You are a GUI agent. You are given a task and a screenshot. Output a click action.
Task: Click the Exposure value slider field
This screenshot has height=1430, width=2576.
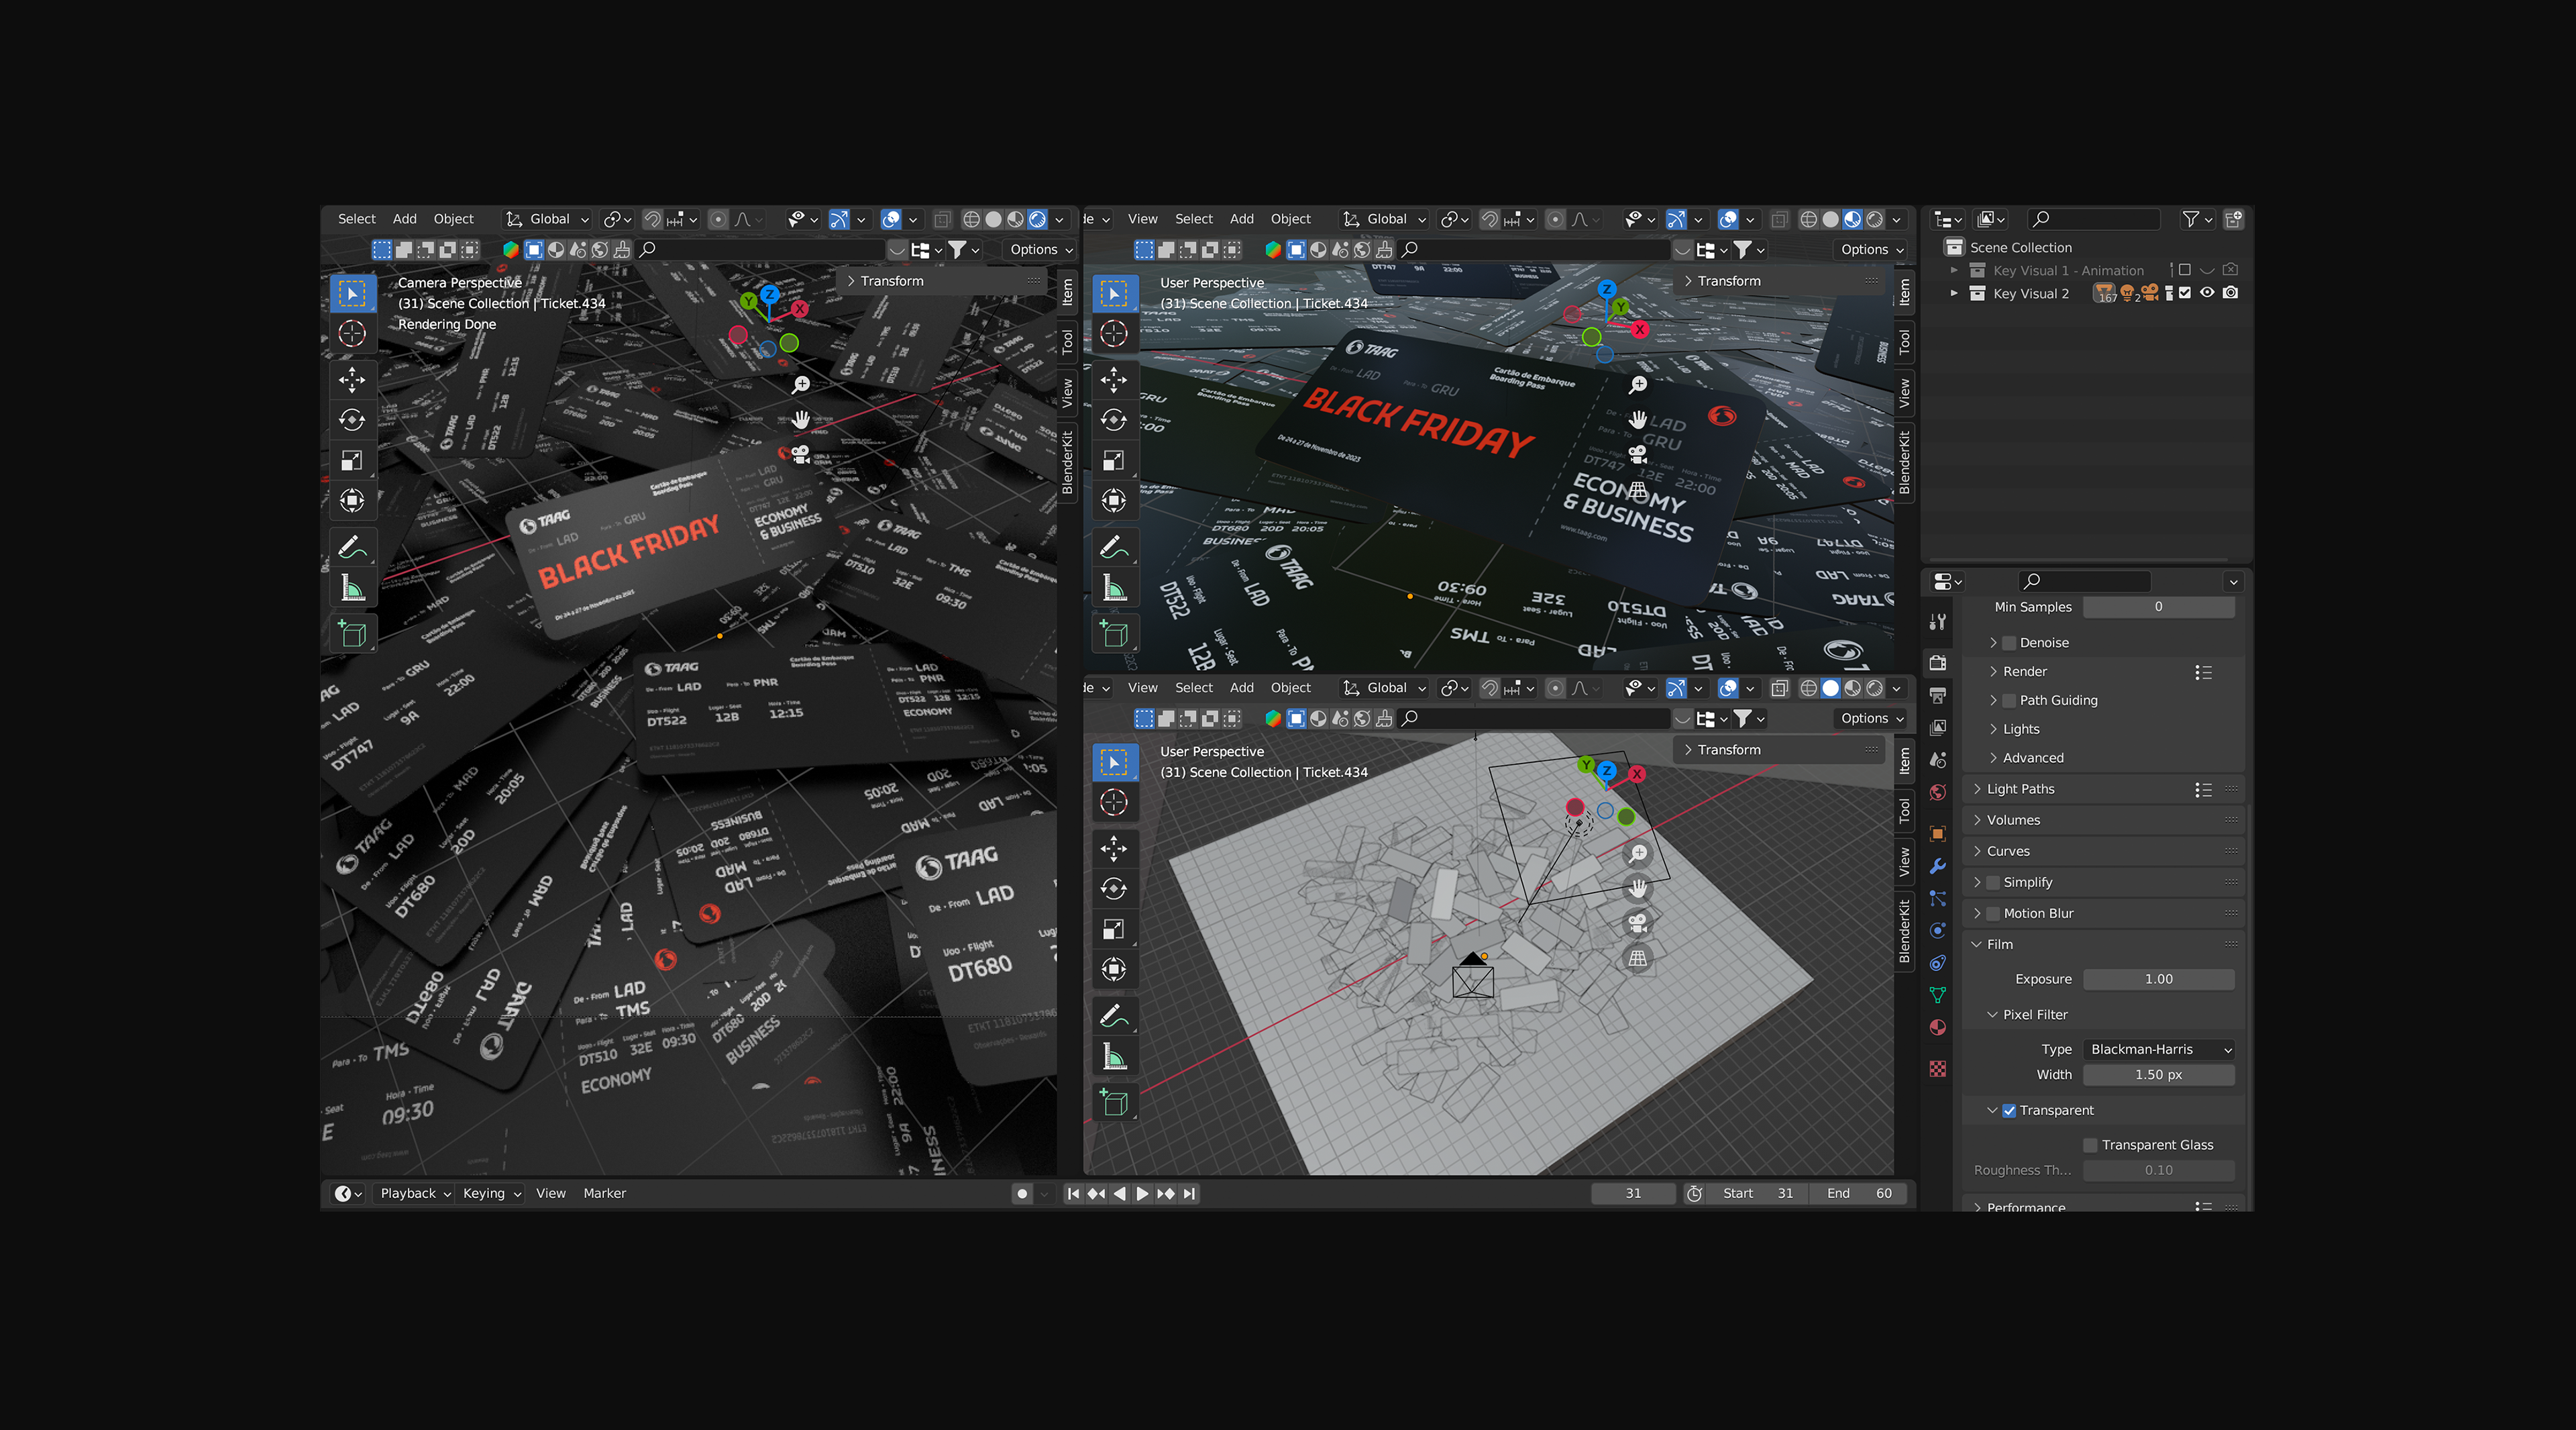[x=2158, y=980]
